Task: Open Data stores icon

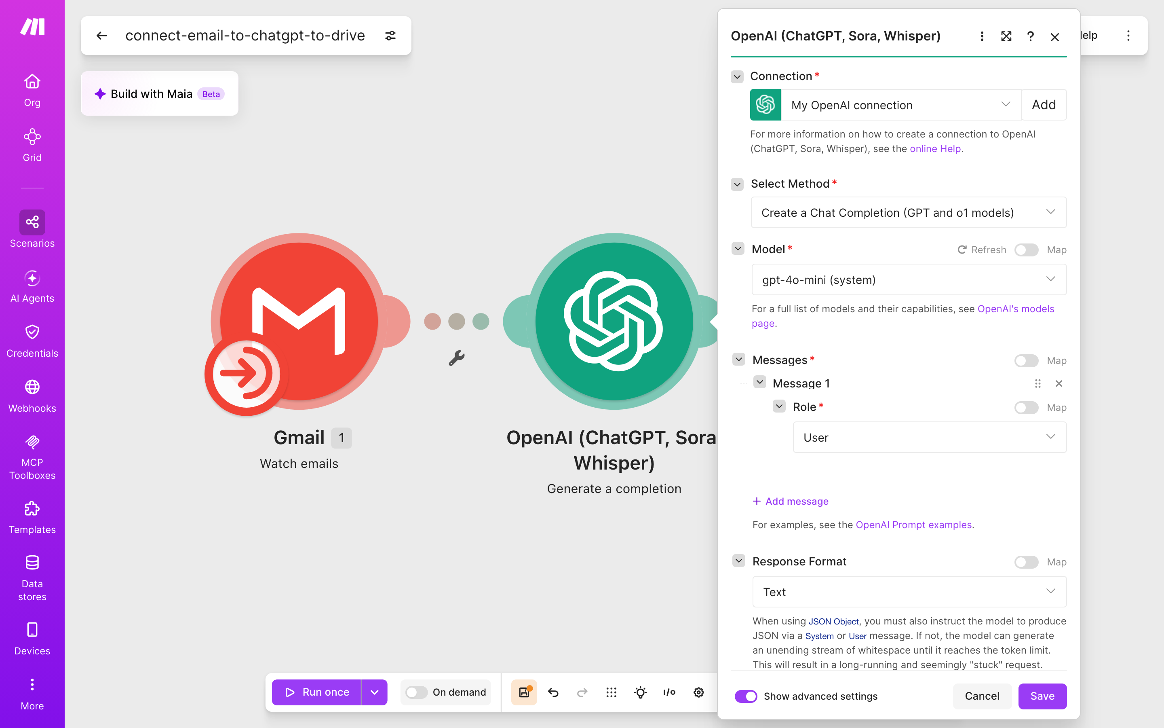Action: (x=32, y=562)
